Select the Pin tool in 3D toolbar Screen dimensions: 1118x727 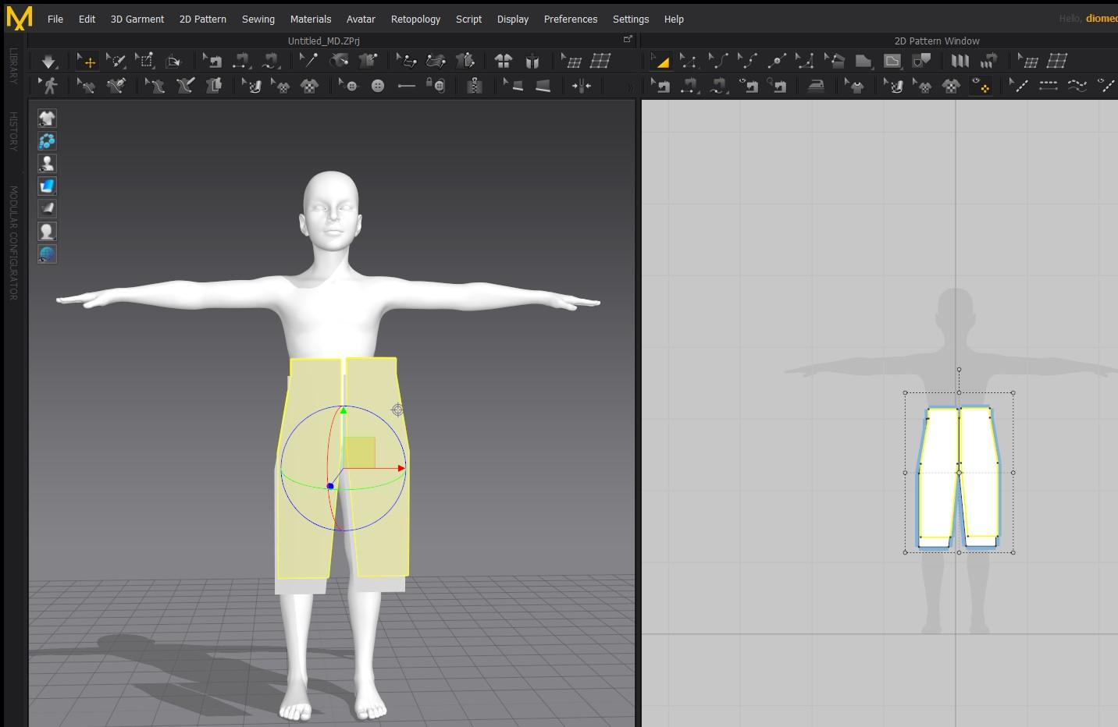click(309, 61)
